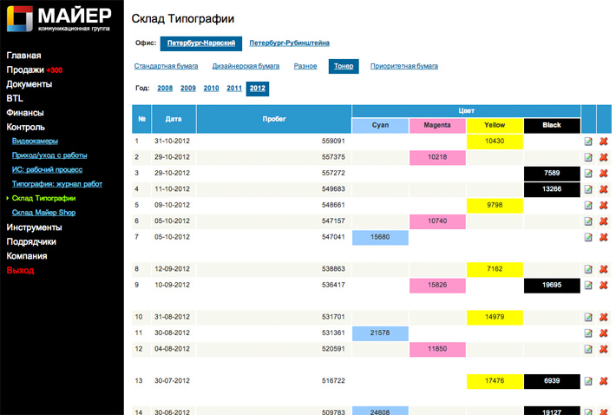The image size is (616, 415).
Task: Select year 2010 filter
Action: [211, 89]
